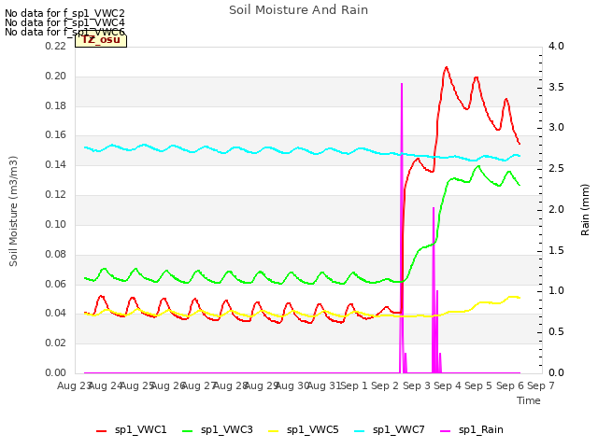The height and width of the screenshot is (448, 598).
Task: Click the Sep 4 x-axis tick label
Action: tap(448, 385)
